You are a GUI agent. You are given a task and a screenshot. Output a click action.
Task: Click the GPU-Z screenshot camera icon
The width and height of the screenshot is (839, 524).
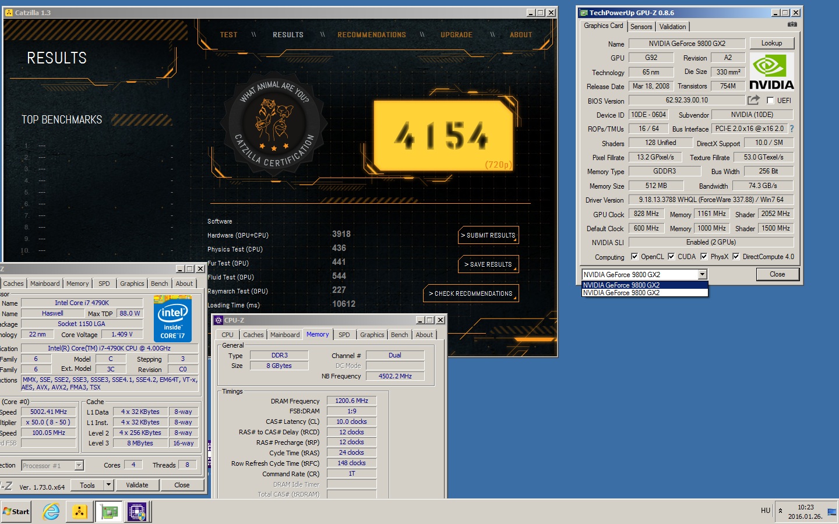(792, 24)
